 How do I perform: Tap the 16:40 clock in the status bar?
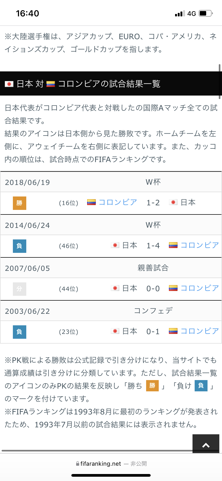(x=28, y=13)
